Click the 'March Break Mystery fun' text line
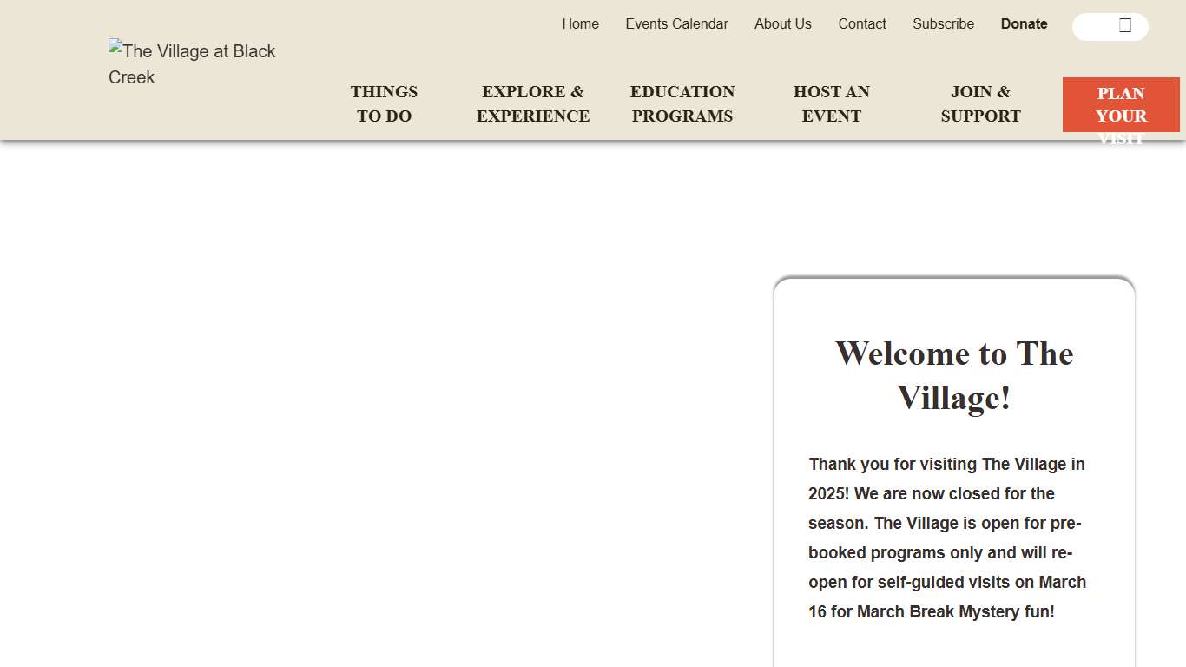Image resolution: width=1186 pixels, height=667 pixels. pyautogui.click(x=931, y=612)
